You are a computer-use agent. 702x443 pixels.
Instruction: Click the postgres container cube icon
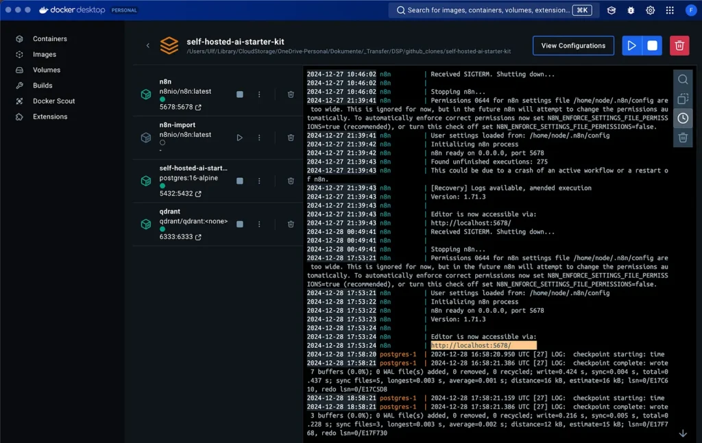[x=146, y=181]
